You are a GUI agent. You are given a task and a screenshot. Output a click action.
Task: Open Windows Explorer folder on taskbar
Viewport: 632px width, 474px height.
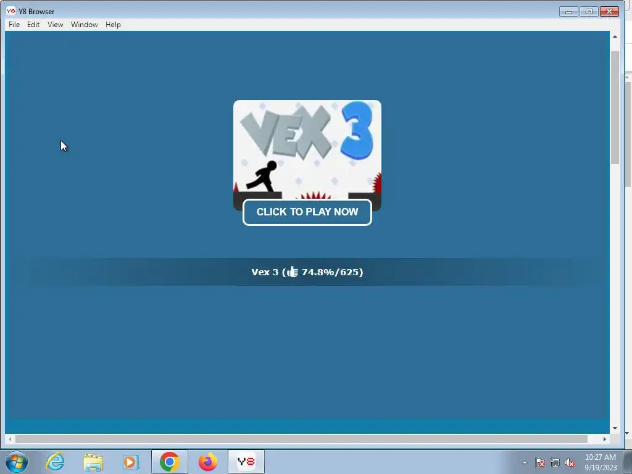[93, 462]
